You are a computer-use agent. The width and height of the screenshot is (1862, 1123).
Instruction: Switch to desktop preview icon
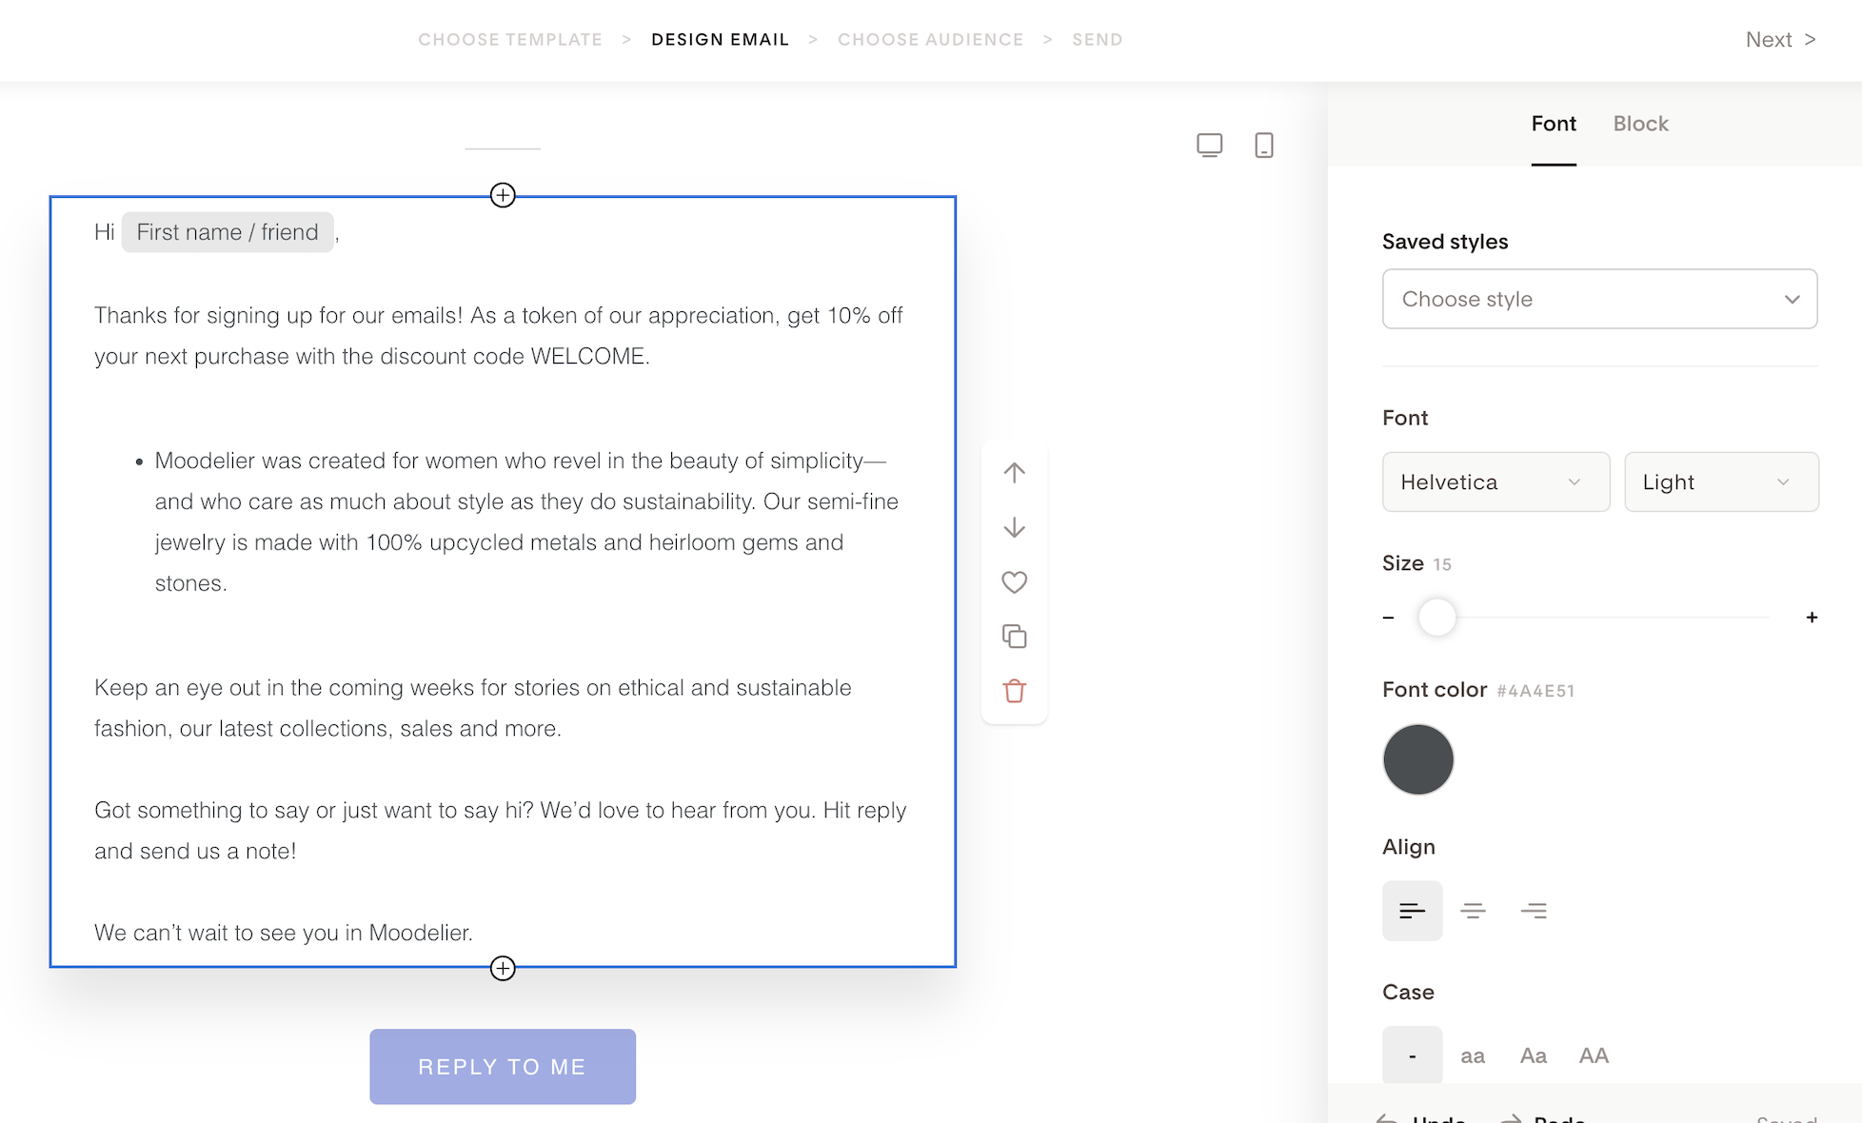click(x=1209, y=145)
